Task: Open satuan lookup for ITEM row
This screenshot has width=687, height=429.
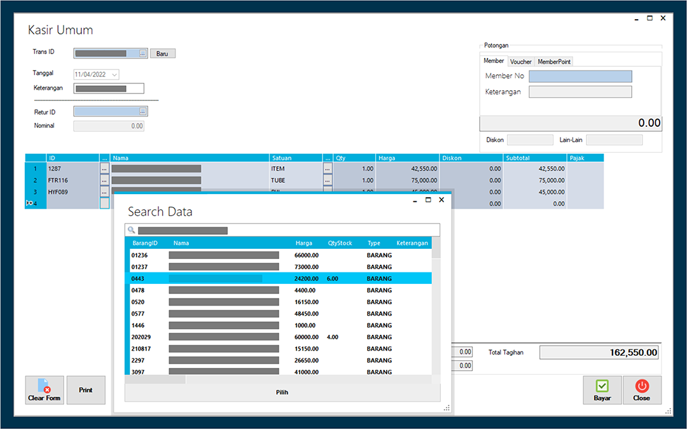Action: [x=328, y=168]
